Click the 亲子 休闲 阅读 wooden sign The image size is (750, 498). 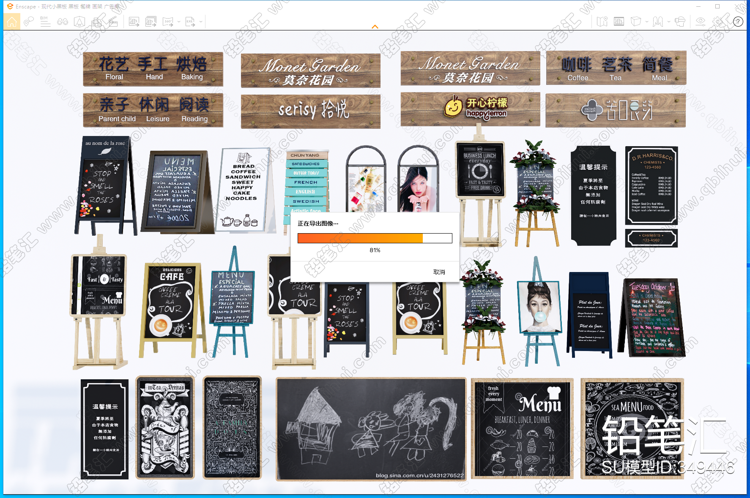point(153,110)
